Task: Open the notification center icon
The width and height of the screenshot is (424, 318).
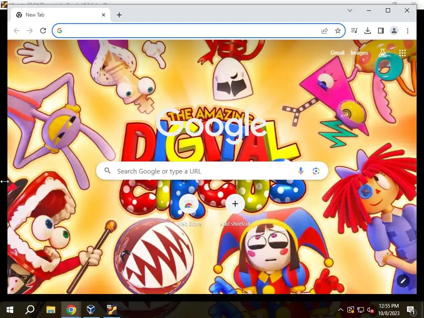Action: click(x=411, y=310)
